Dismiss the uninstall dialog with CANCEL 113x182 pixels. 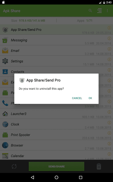(77, 98)
